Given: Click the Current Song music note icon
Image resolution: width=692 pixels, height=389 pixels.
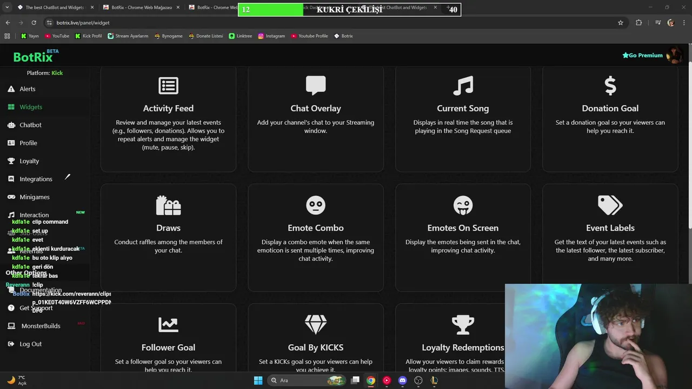Looking at the screenshot, I should point(463,85).
